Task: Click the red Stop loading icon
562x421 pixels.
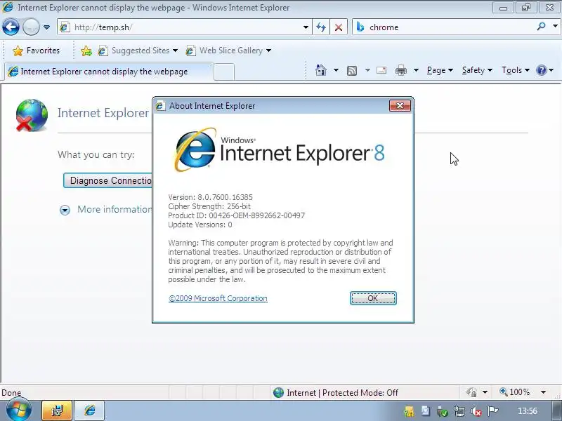Action: [x=339, y=27]
